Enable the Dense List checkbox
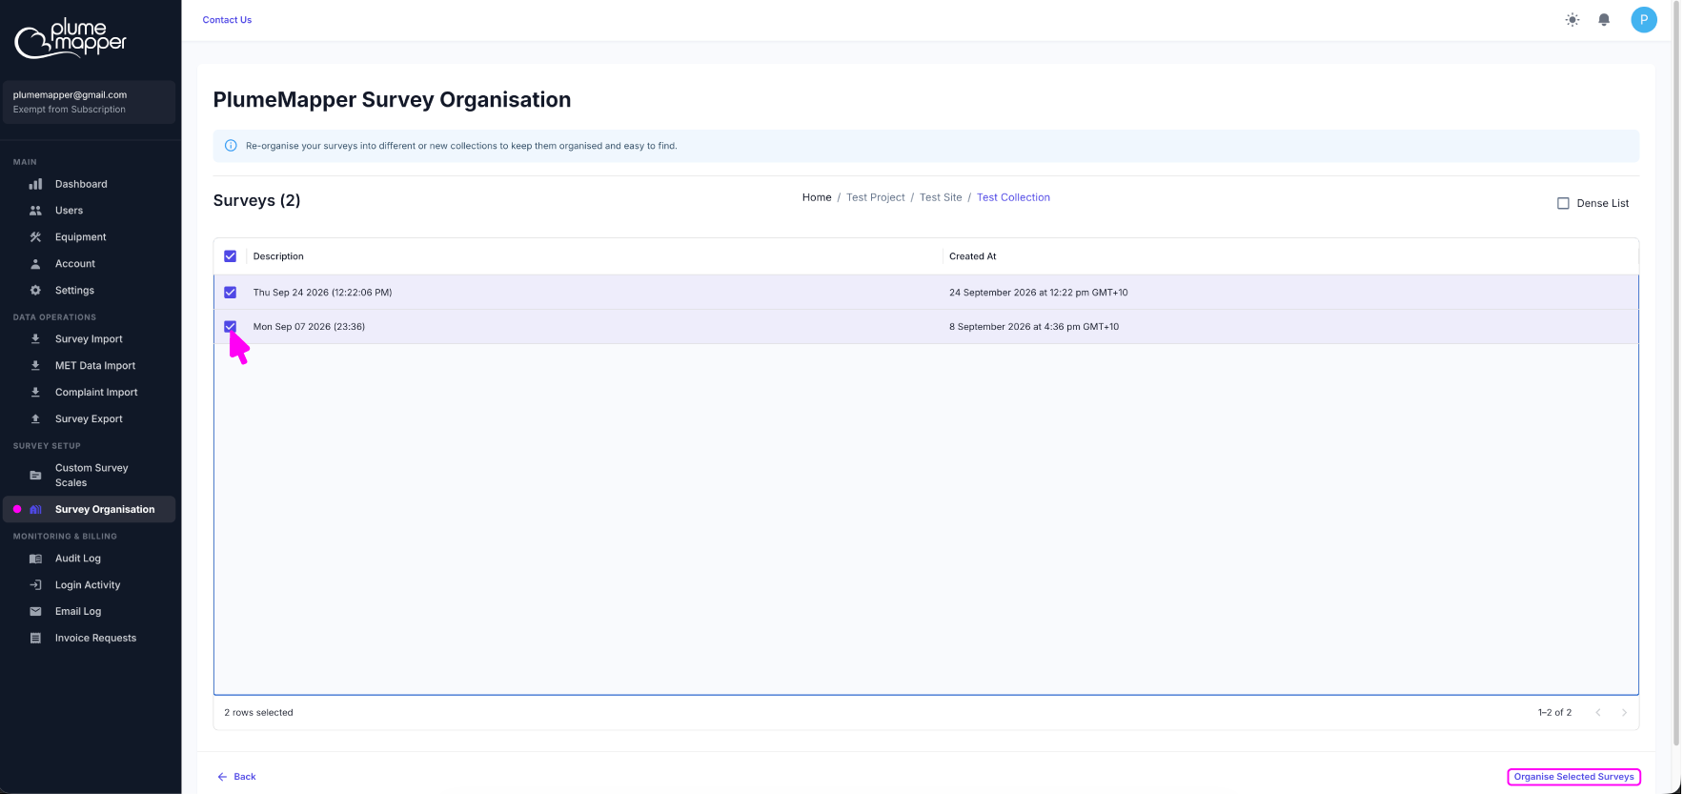Screen dimensions: 1684x794 [1563, 203]
